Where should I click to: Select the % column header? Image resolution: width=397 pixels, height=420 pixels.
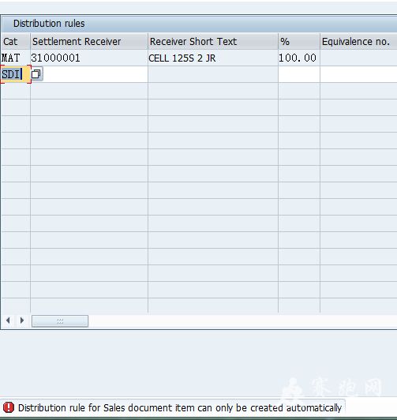click(x=299, y=42)
